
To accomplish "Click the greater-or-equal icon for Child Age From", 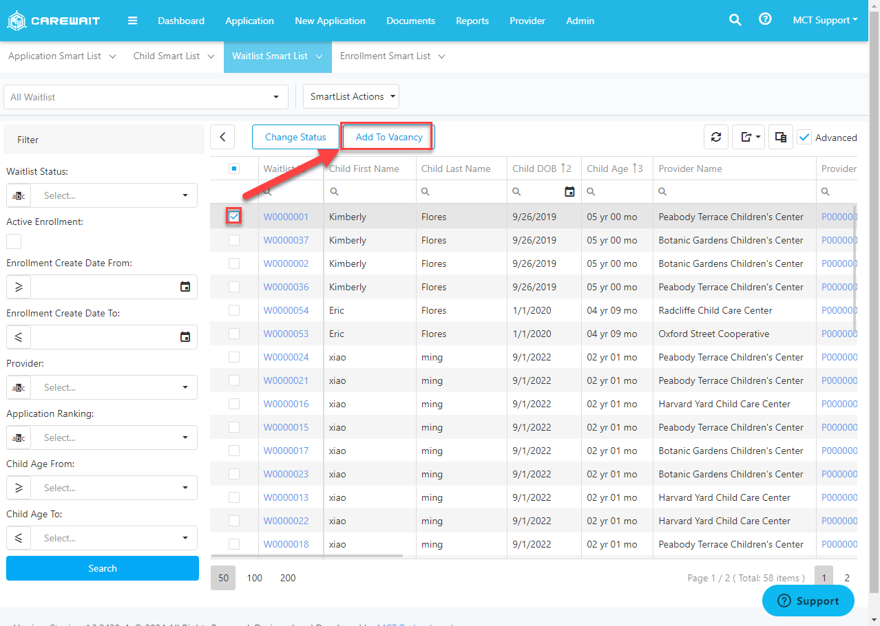I will [19, 488].
